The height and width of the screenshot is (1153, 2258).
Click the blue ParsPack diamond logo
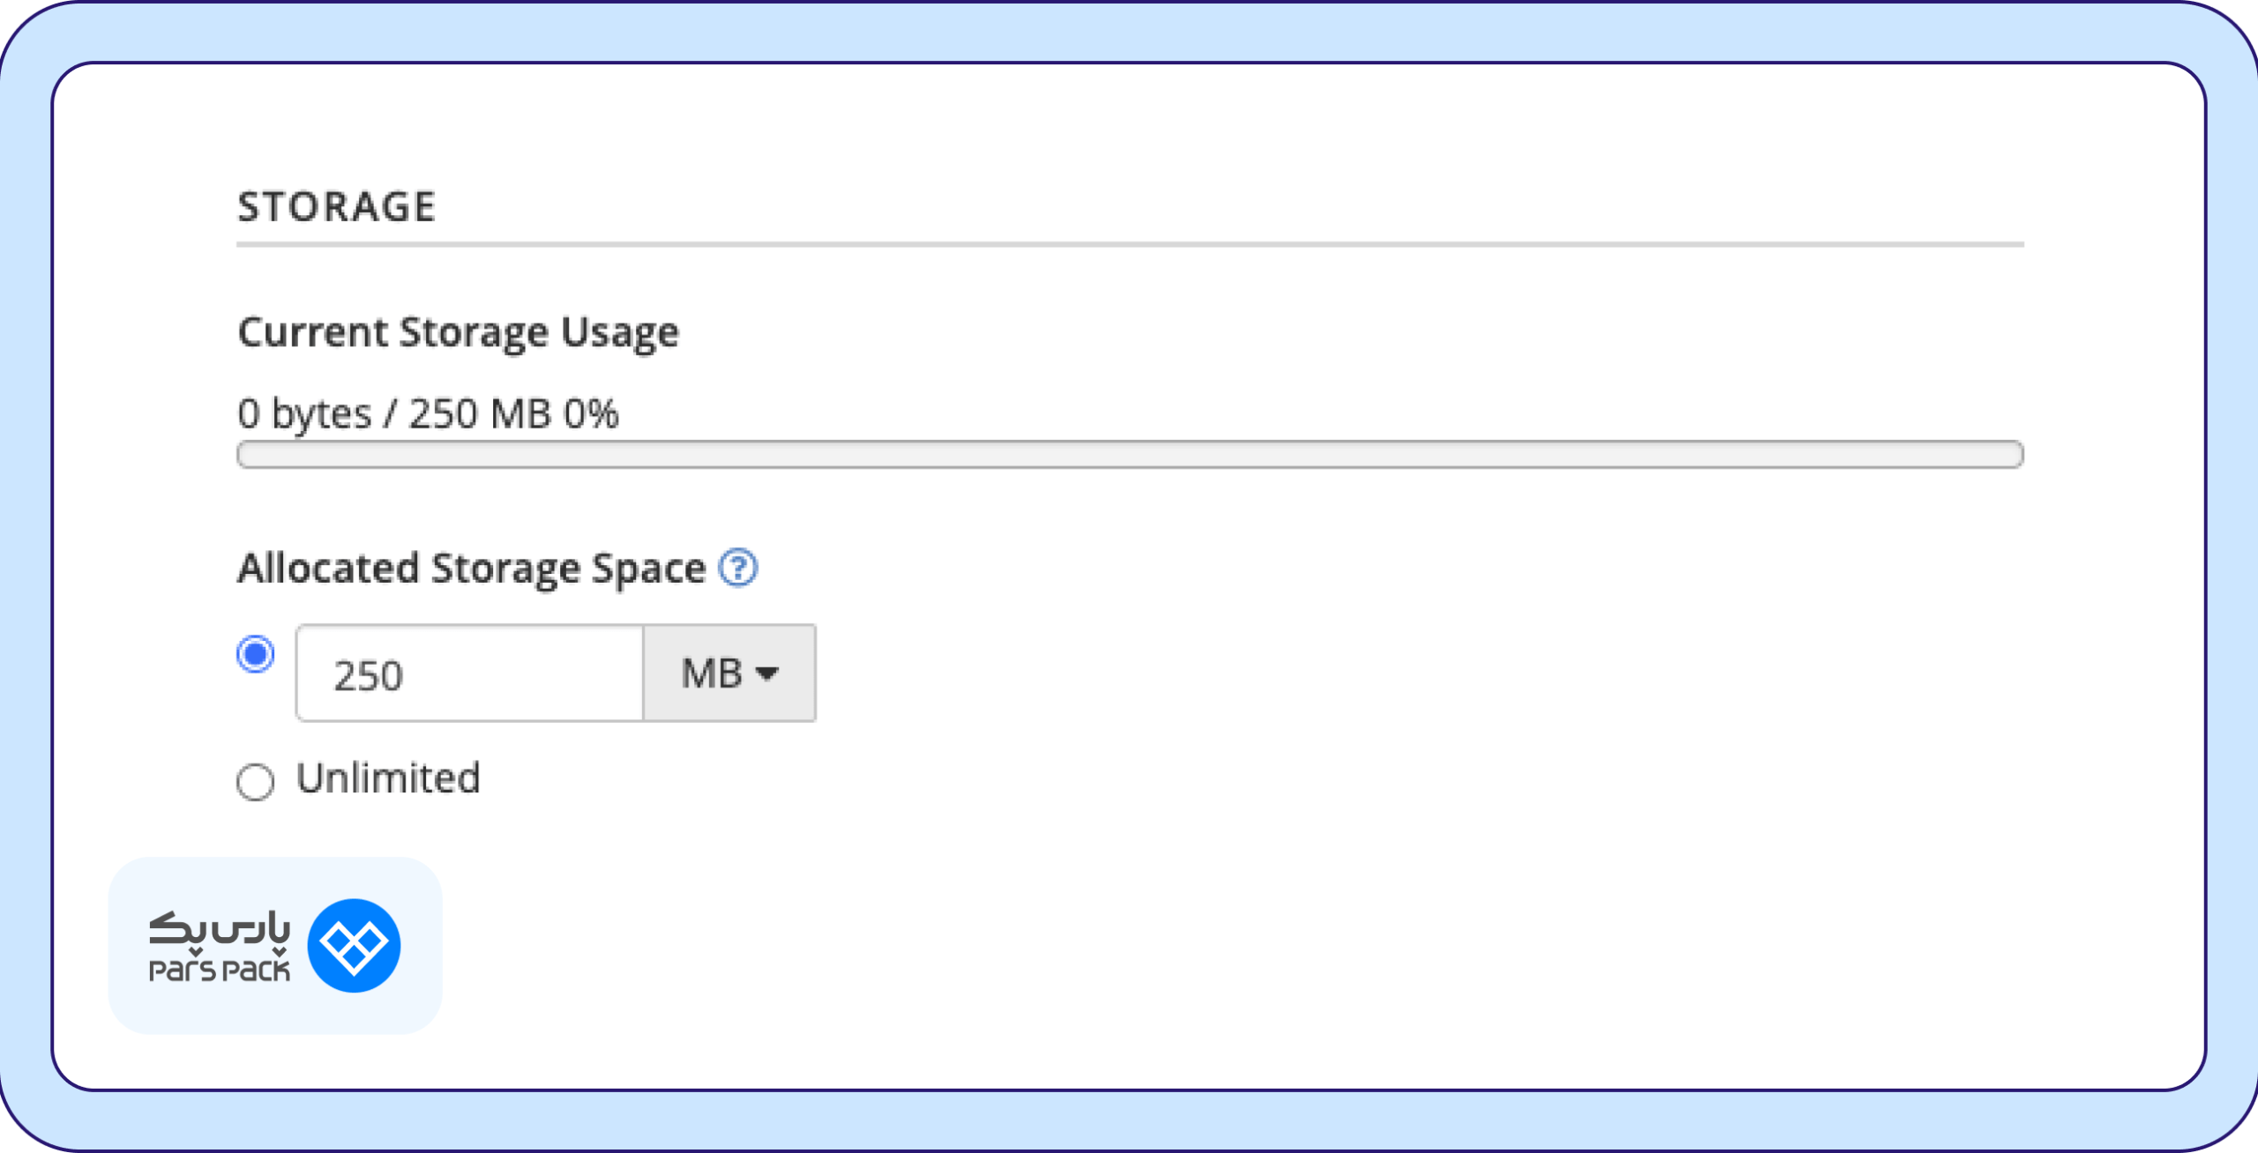point(354,946)
